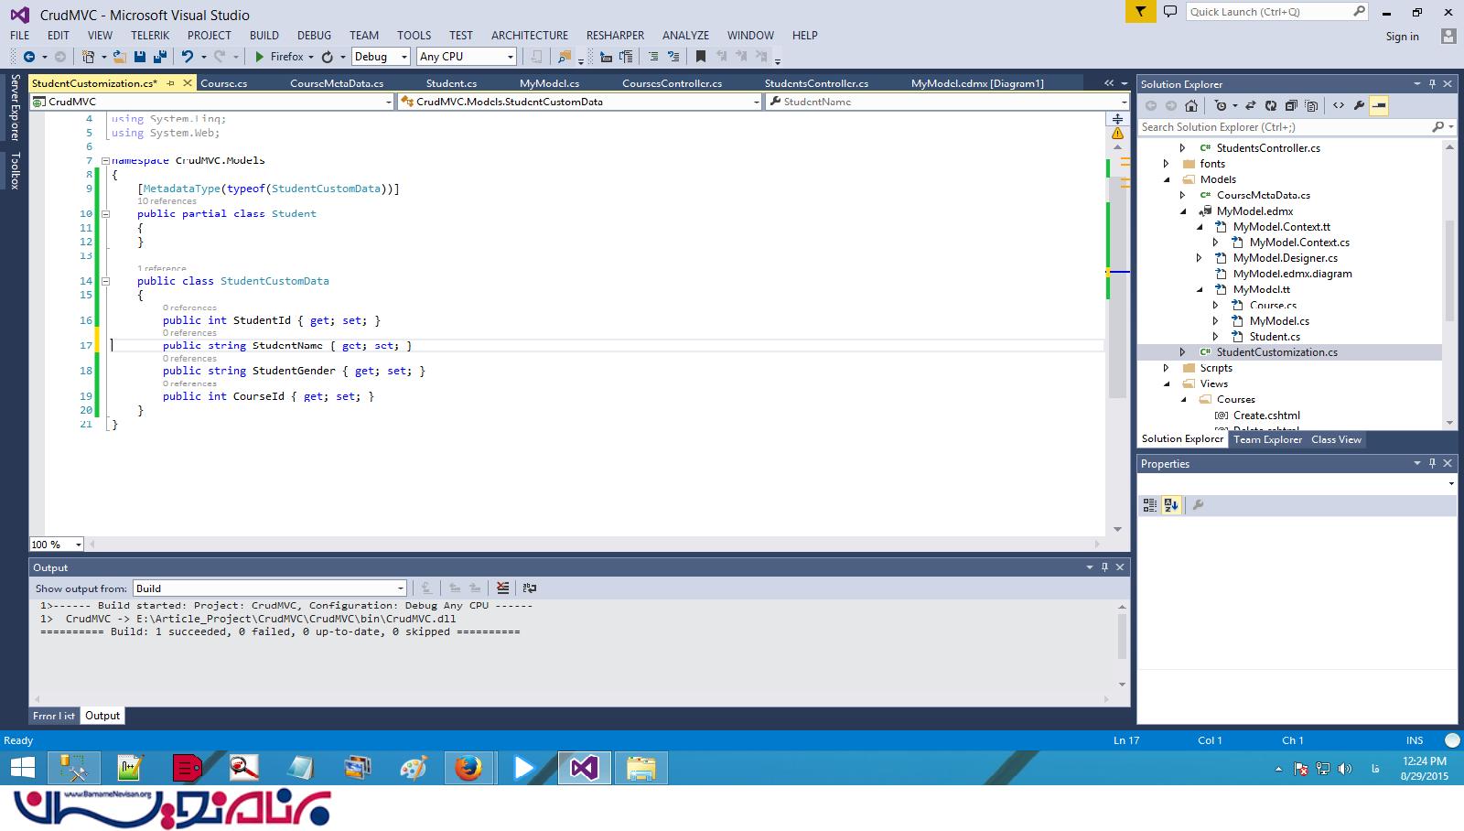Click the Sign in link
The width and height of the screenshot is (1464, 831).
coord(1402,37)
